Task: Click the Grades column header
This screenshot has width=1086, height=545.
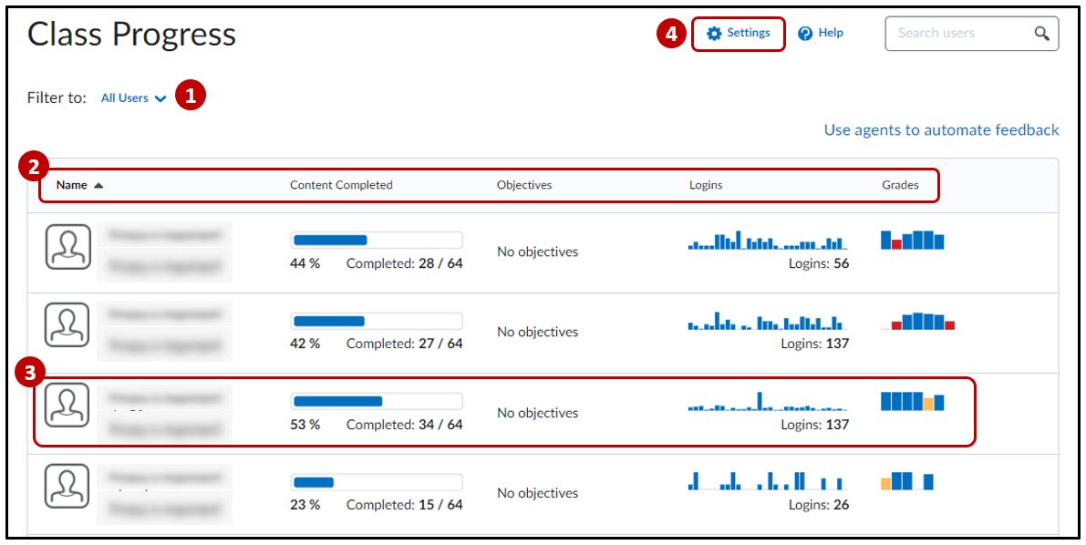Action: coord(900,186)
